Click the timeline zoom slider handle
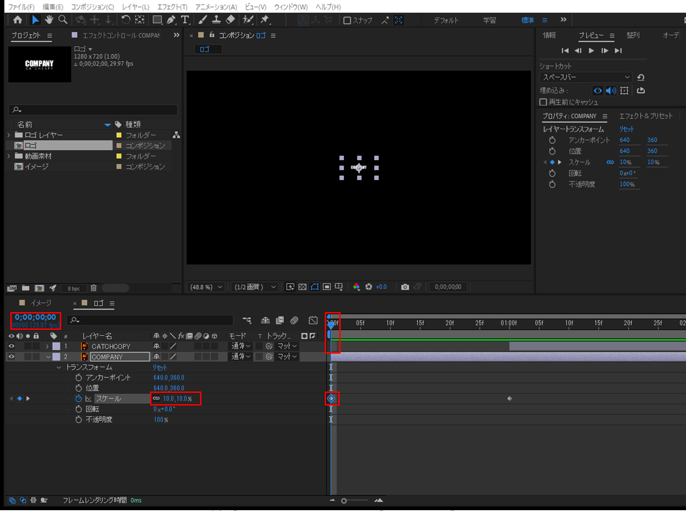 click(344, 501)
